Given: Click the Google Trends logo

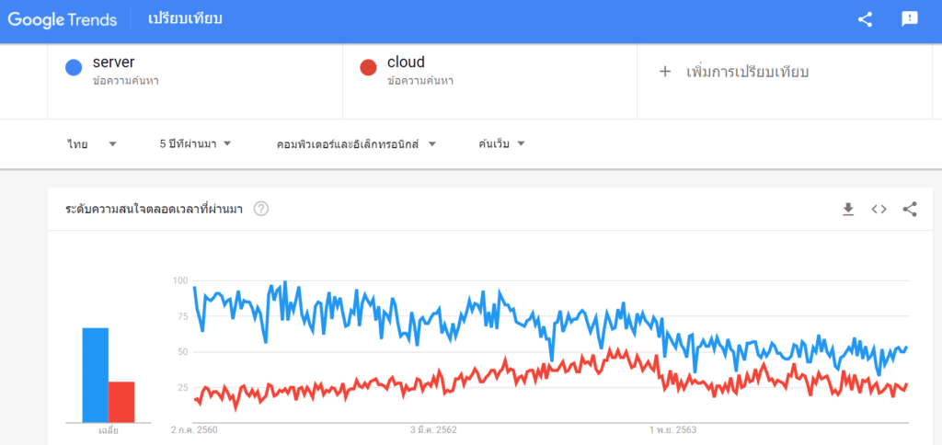Looking at the screenshot, I should pyautogui.click(x=63, y=20).
